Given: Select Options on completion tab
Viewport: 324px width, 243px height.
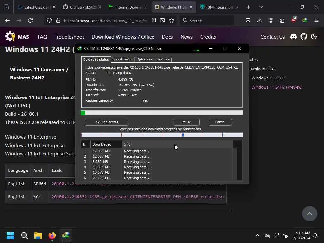Looking at the screenshot, I should click(x=153, y=59).
